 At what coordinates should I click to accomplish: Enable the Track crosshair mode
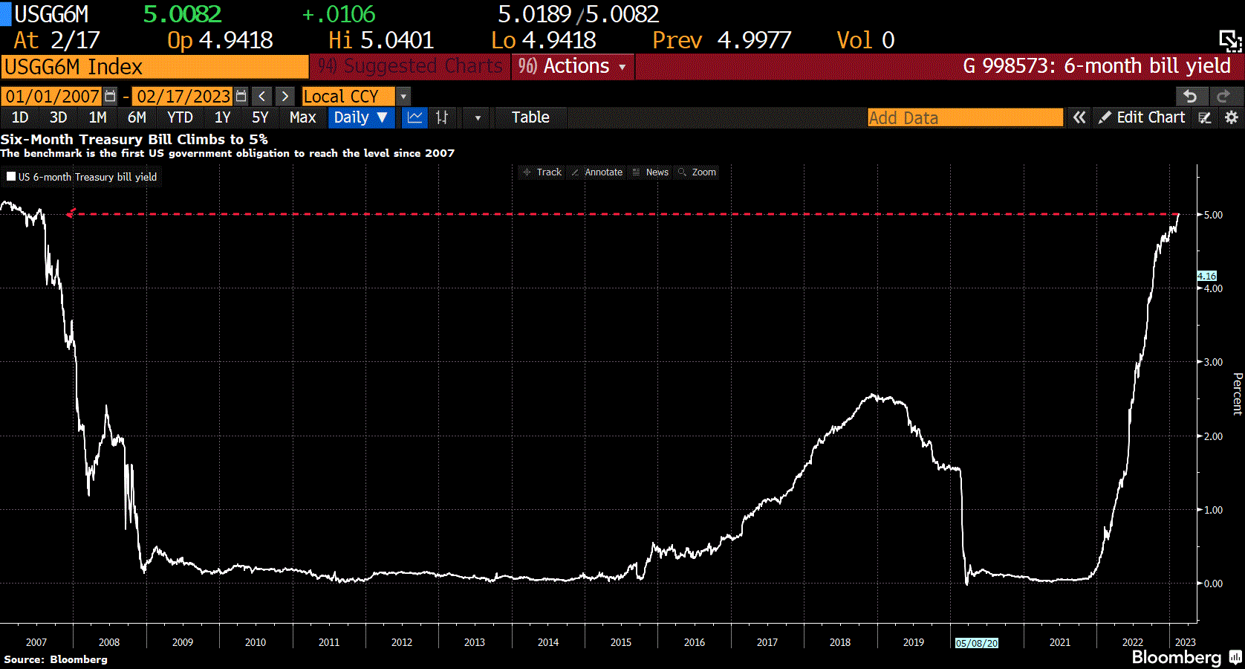coord(542,172)
